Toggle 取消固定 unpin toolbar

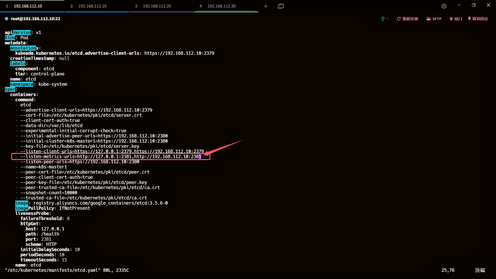coord(478,19)
